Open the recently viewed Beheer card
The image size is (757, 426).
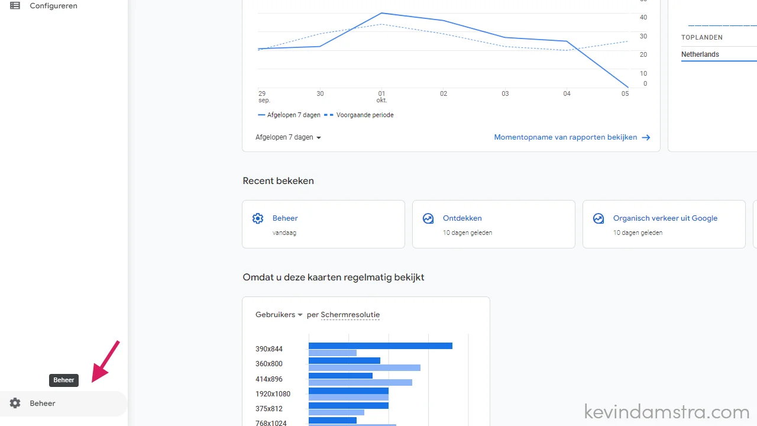point(323,224)
